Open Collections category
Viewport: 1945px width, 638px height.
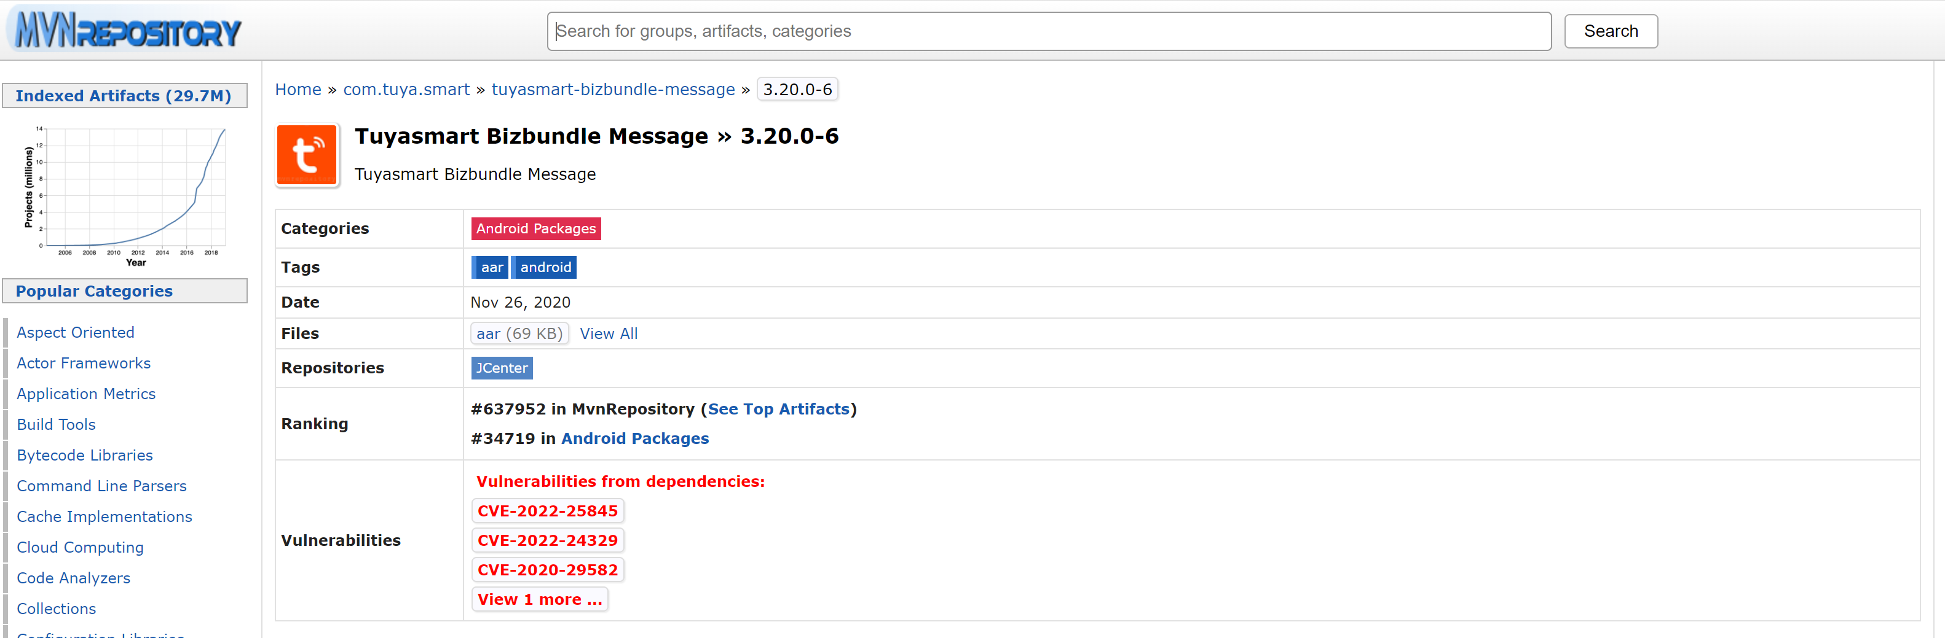[57, 609]
